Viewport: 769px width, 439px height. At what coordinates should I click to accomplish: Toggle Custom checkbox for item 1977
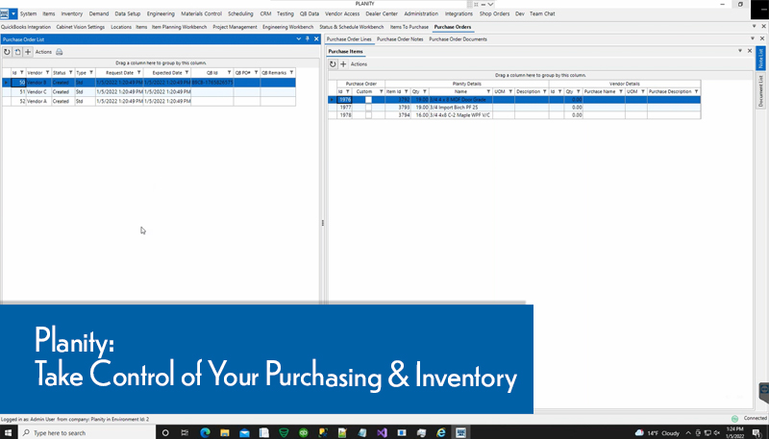click(368, 108)
